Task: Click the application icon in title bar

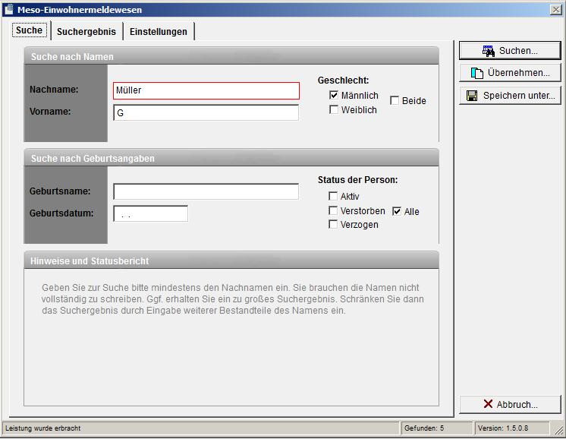Action: point(8,10)
